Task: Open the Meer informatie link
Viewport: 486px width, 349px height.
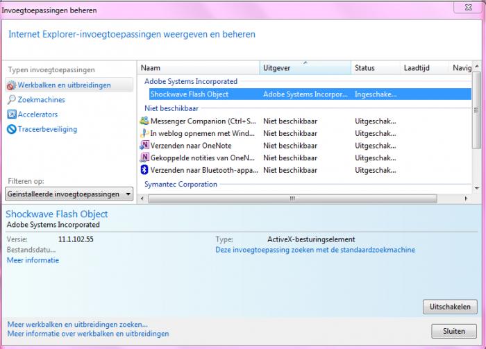Action: 33,260
